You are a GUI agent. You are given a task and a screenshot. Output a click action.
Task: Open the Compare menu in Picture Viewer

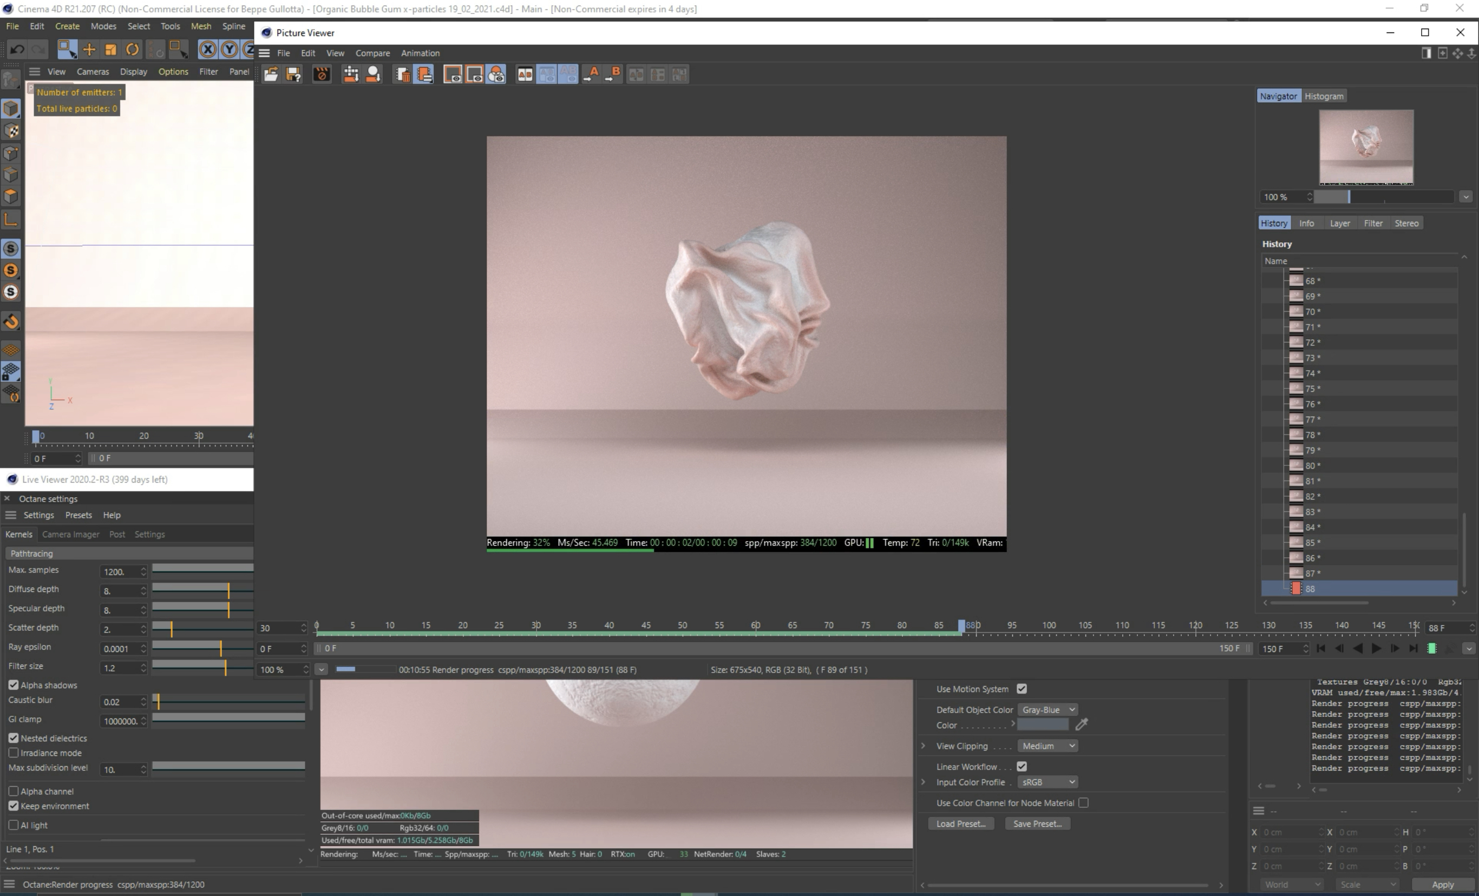click(x=372, y=54)
